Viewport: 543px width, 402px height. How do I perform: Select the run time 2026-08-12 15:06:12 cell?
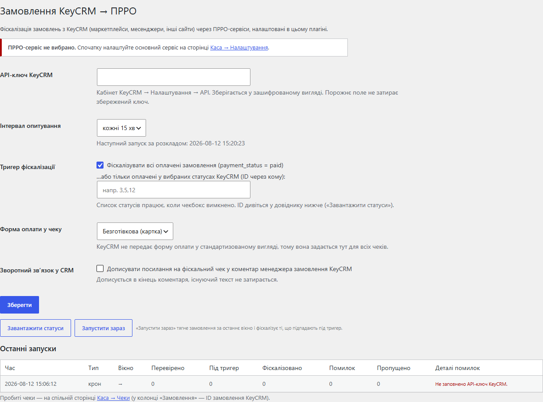31,384
